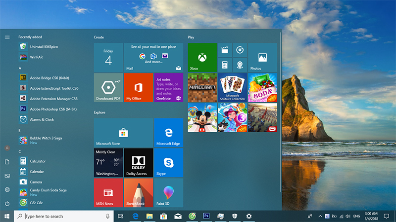Open the Mickey Mouse Disney game tile

(x=202, y=117)
